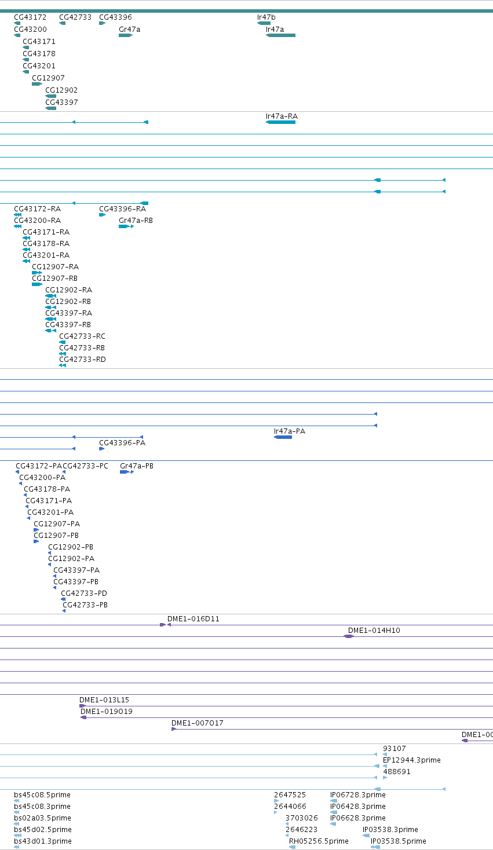Click the CG43172-PA protein label
Viewport: 493px width, 850px height.
point(39,466)
